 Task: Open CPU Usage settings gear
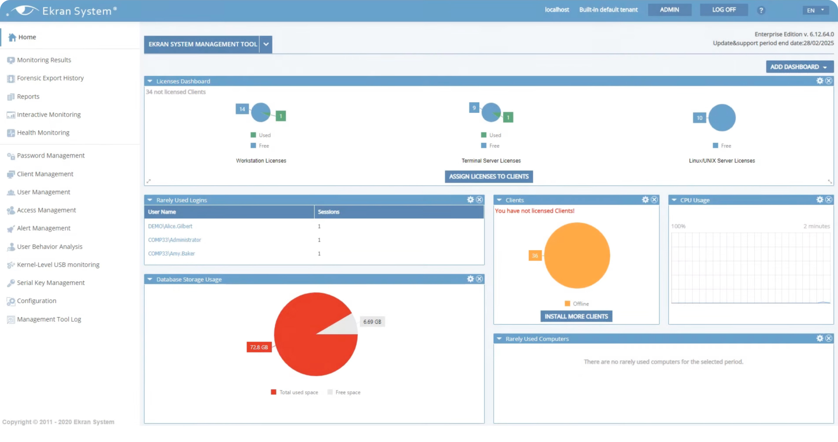pos(820,200)
